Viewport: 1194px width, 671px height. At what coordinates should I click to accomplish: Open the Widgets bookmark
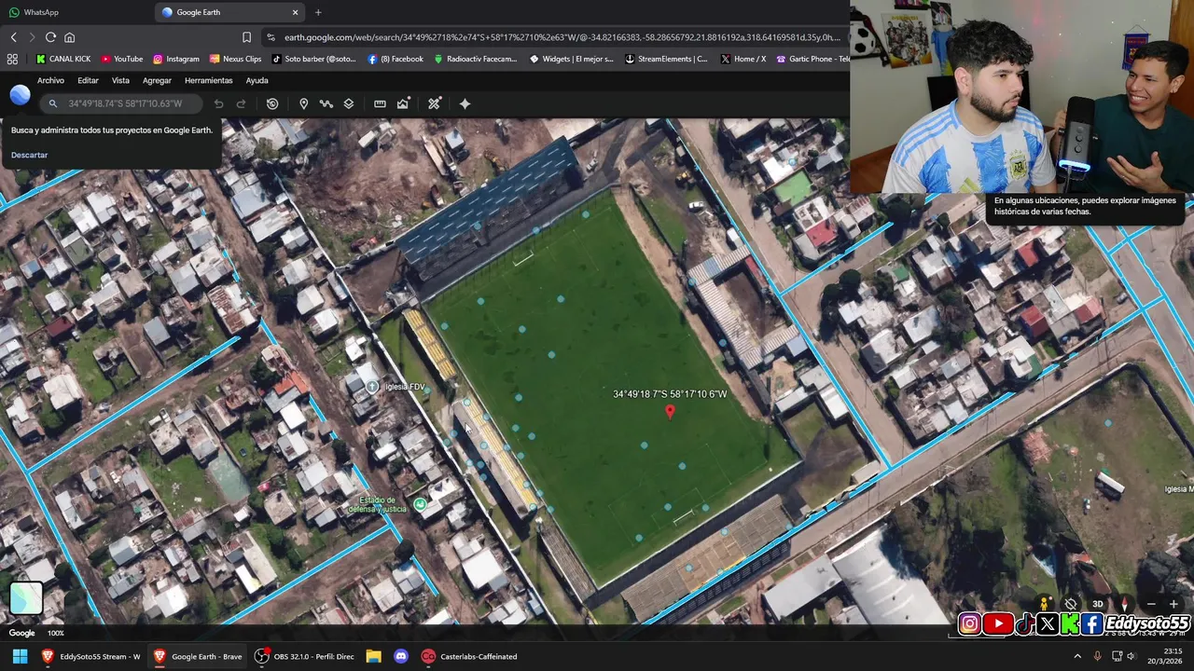pyautogui.click(x=572, y=59)
